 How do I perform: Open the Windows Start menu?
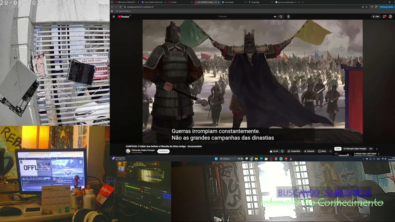click(x=216, y=159)
